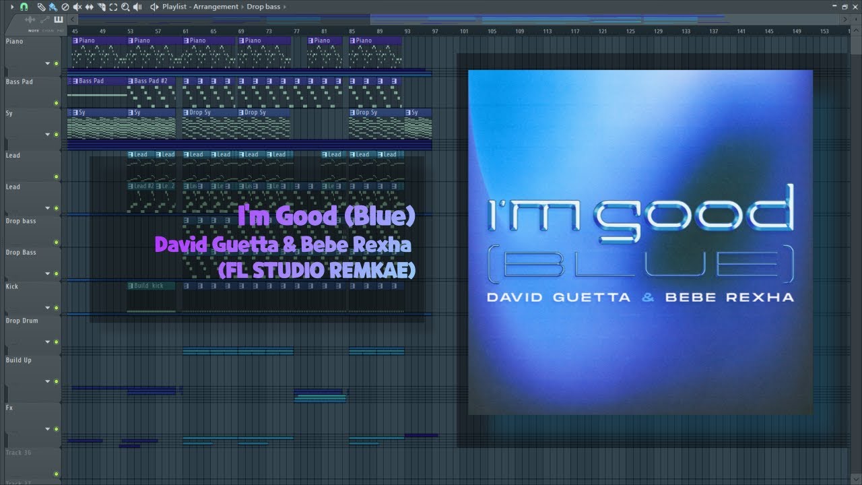Switch picker to NOTE tab
The image size is (862, 485).
[x=33, y=30]
